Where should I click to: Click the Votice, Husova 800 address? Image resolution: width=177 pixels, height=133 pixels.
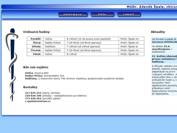click(37, 73)
